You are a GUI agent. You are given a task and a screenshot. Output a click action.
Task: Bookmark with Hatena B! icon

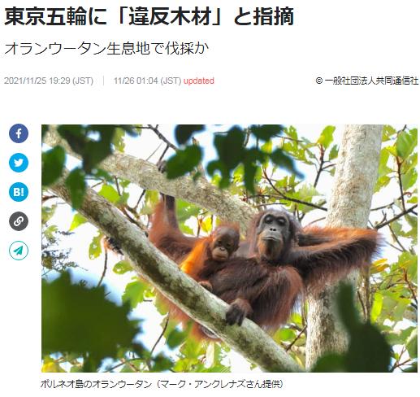[x=19, y=192]
